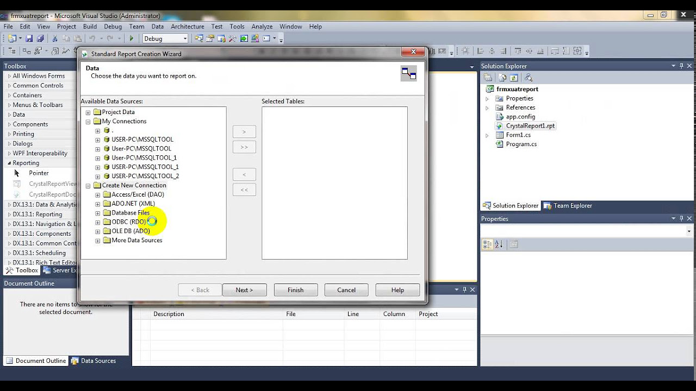Open the Architecture menu
This screenshot has height=391, width=696.
(188, 26)
